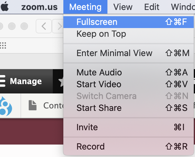This screenshot has height=157, width=195.
Task: Open the Apple menu
Action: pos(5,7)
